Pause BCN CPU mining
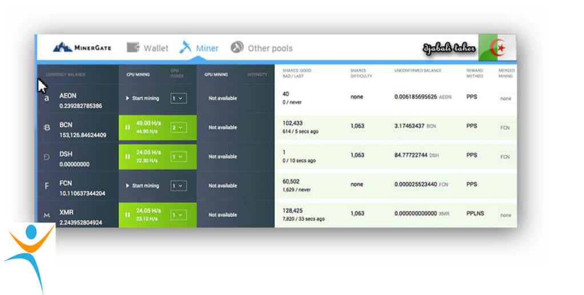This screenshot has height=295, width=584. pyautogui.click(x=127, y=127)
